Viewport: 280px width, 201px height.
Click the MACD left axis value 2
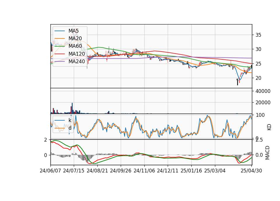[45, 140]
